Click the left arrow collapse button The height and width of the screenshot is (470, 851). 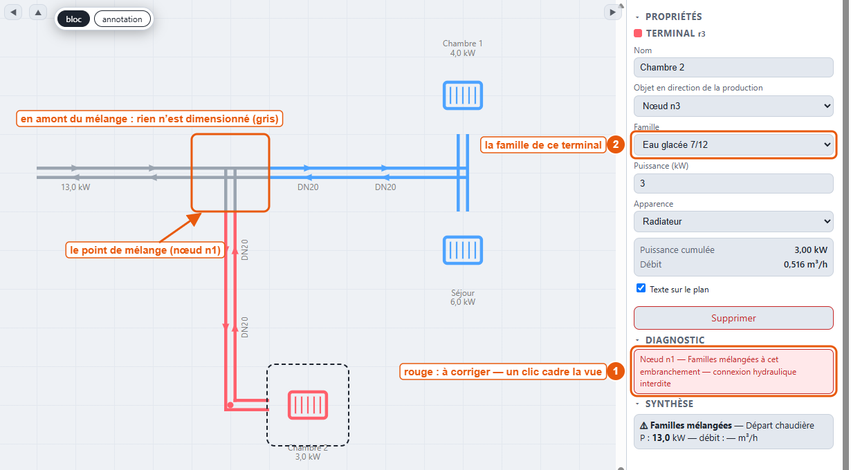click(13, 12)
